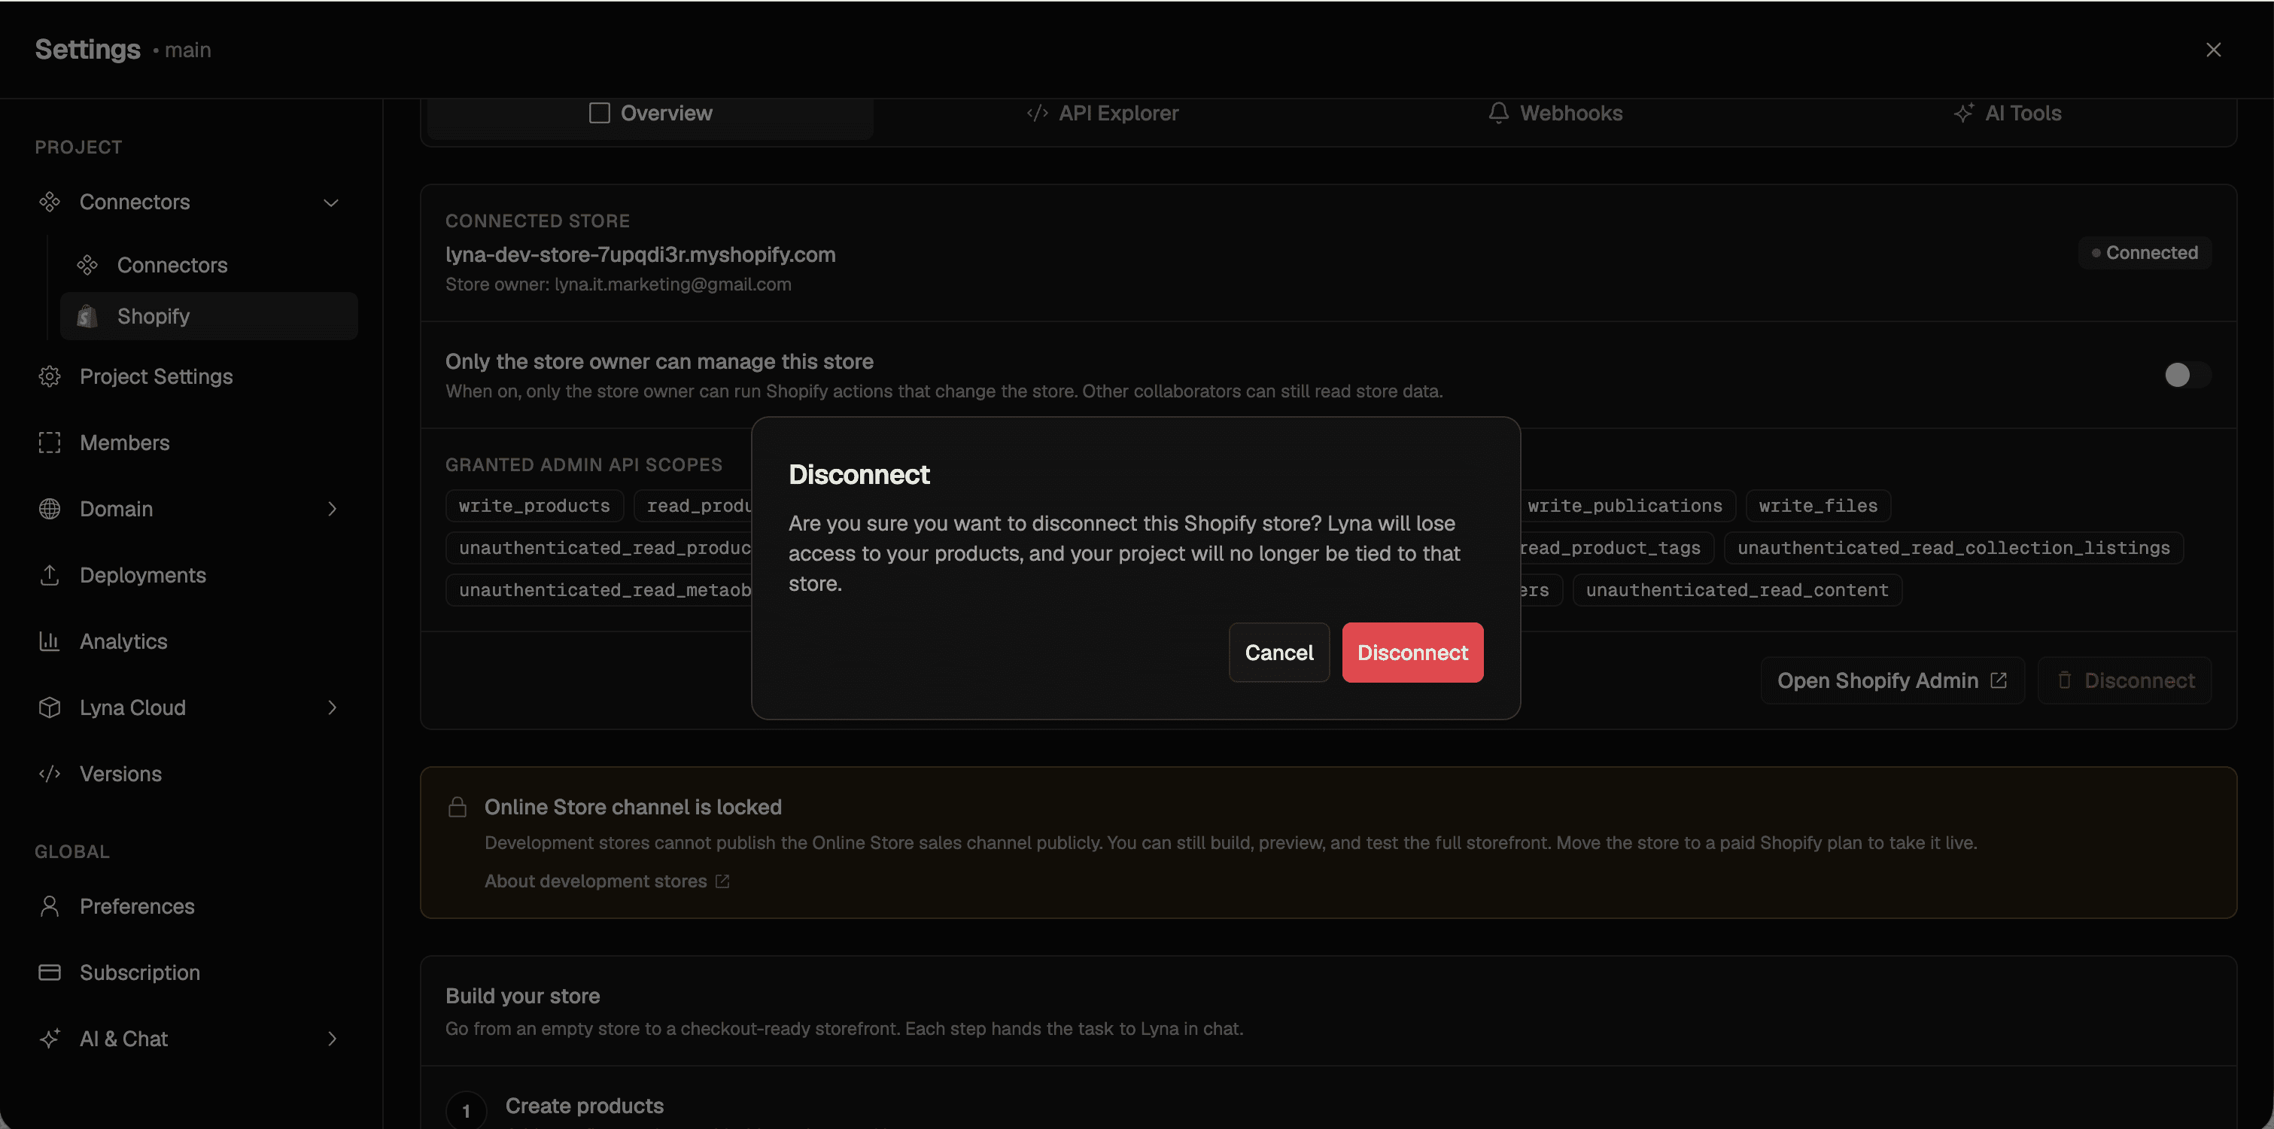Click the trash icon beside background Disconnect
Viewport: 2274px width, 1129px height.
click(2065, 680)
